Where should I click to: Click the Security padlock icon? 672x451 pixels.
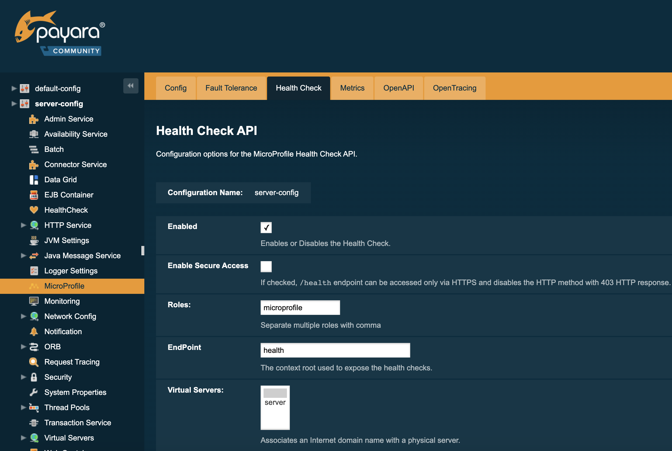click(34, 377)
